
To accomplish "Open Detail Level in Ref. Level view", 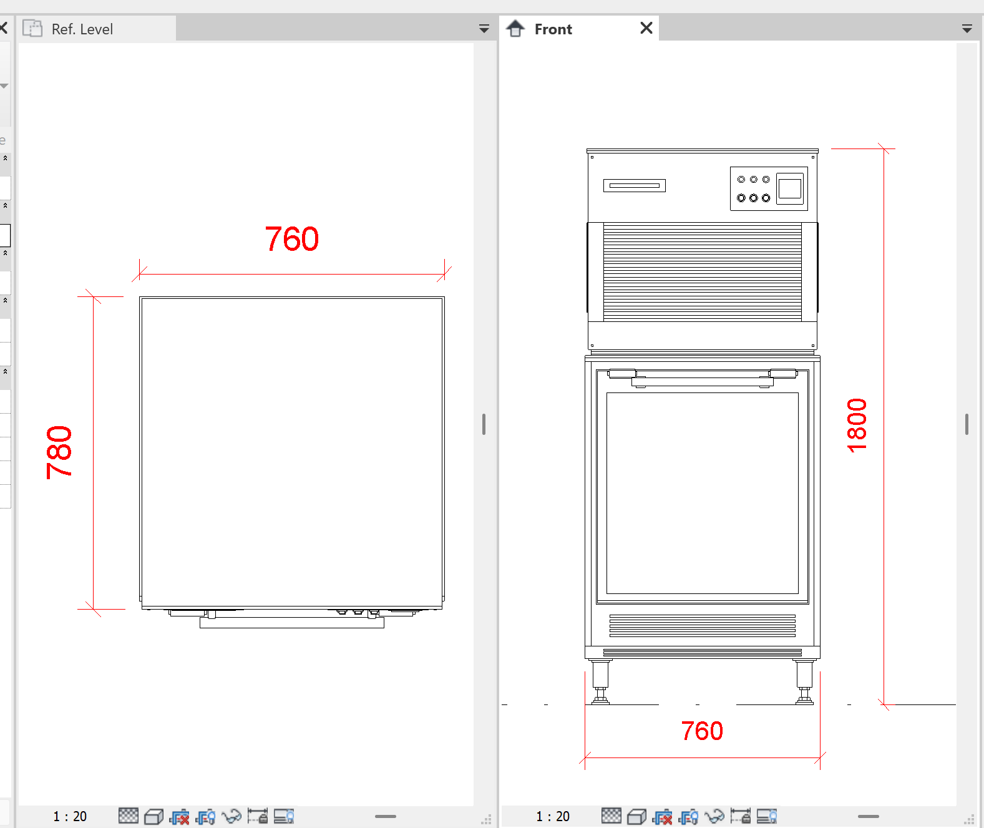I will click(x=129, y=816).
